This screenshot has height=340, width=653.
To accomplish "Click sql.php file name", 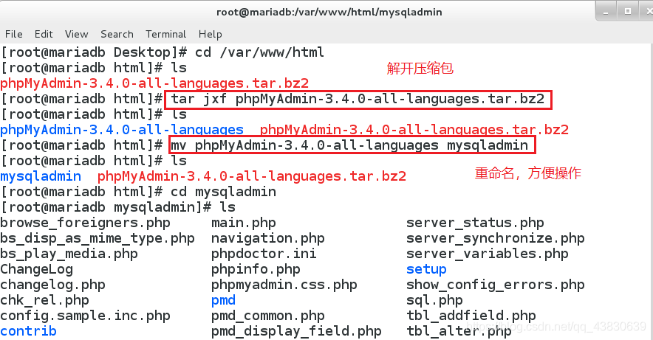I will tap(434, 300).
